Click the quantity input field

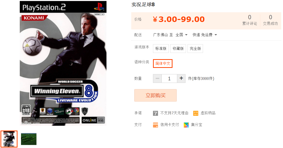(169, 78)
